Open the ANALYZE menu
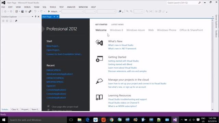The image size is (219, 123). [71, 7]
